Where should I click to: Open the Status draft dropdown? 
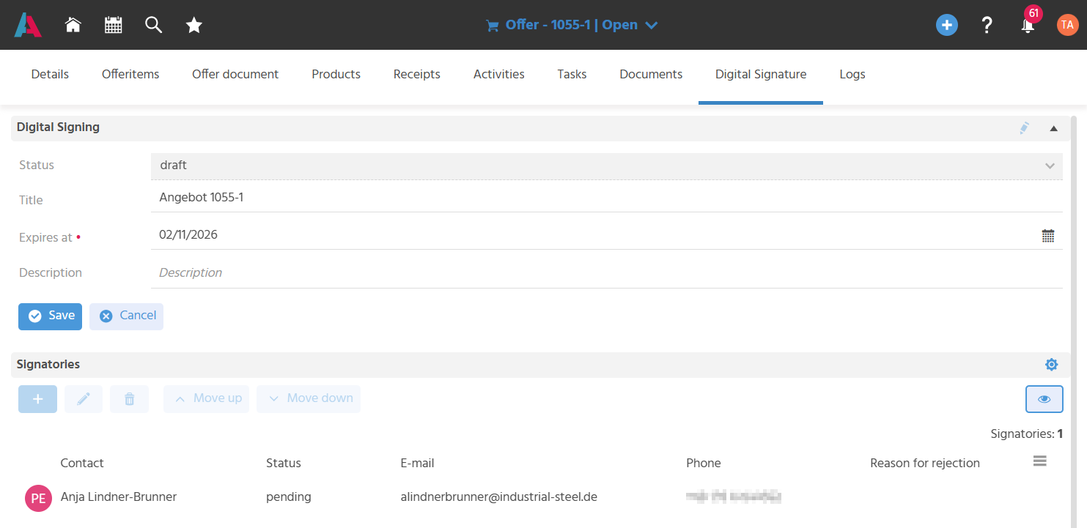click(x=607, y=166)
